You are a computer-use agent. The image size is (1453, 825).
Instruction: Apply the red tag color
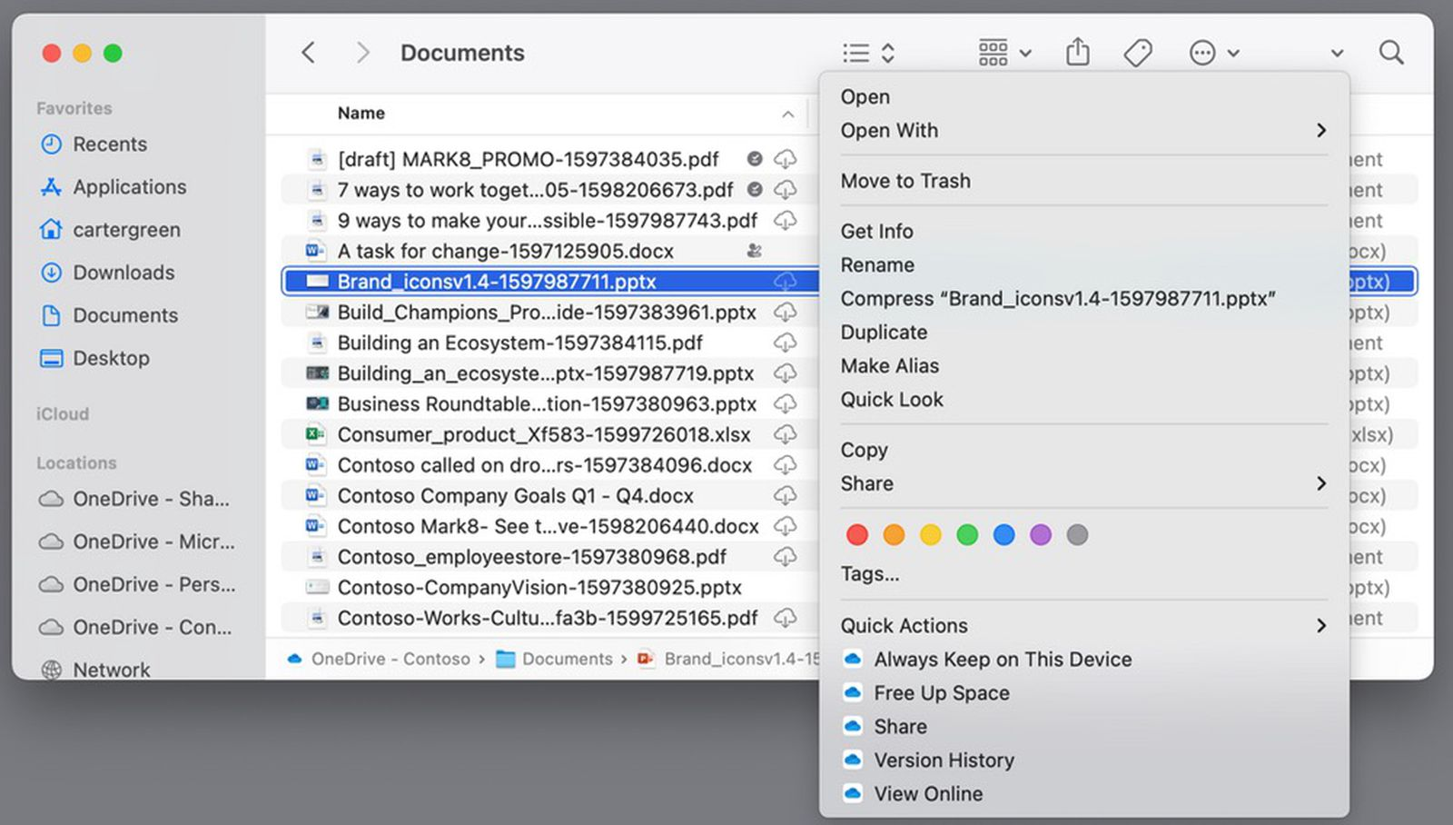856,535
